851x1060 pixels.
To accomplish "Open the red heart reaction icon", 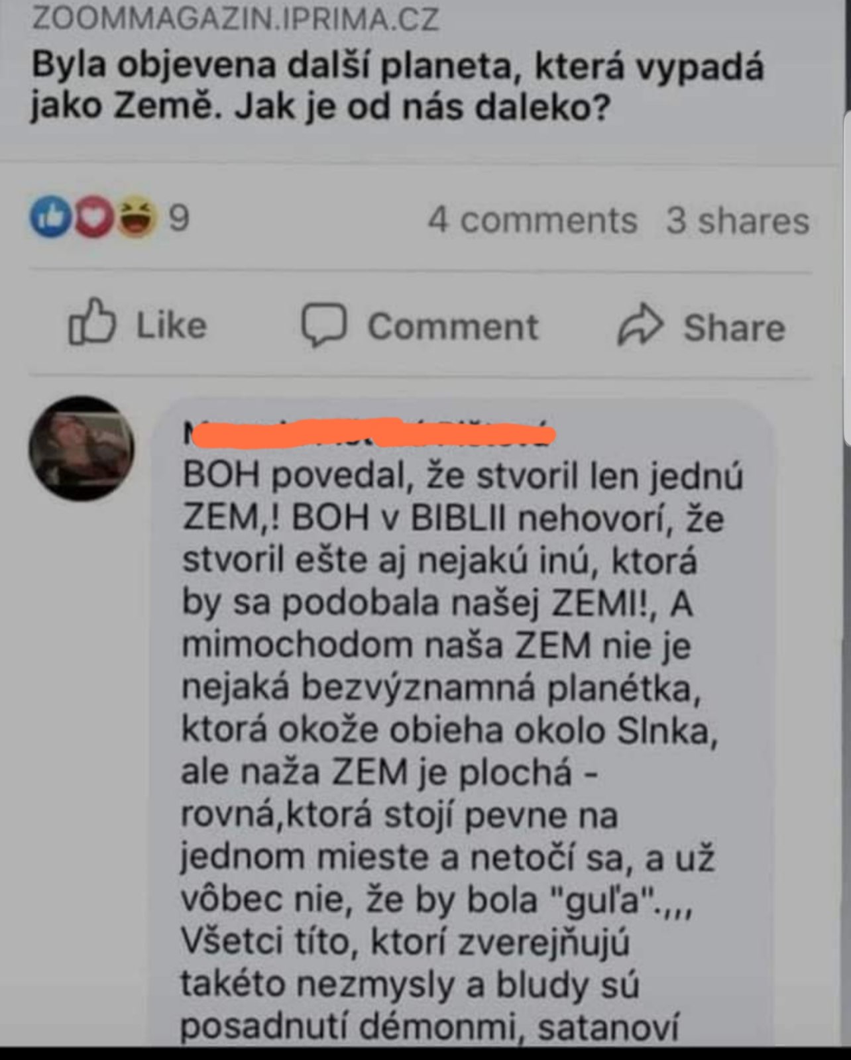I will [93, 217].
